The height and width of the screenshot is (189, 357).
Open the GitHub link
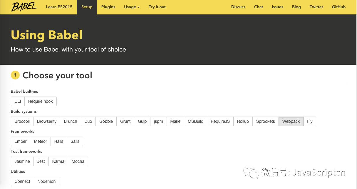click(339, 7)
